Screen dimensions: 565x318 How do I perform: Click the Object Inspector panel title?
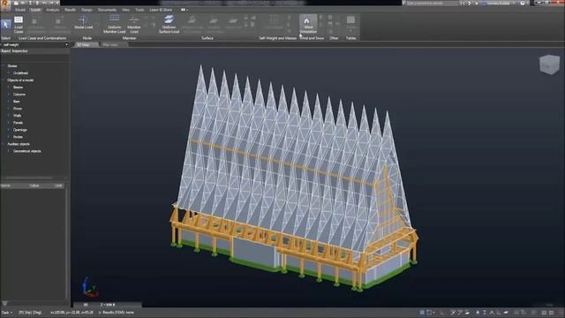click(x=14, y=51)
